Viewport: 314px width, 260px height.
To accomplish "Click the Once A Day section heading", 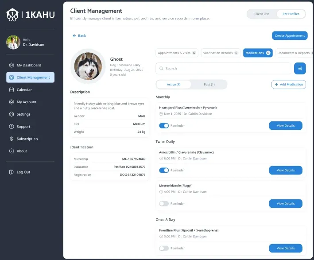I will [165, 220].
